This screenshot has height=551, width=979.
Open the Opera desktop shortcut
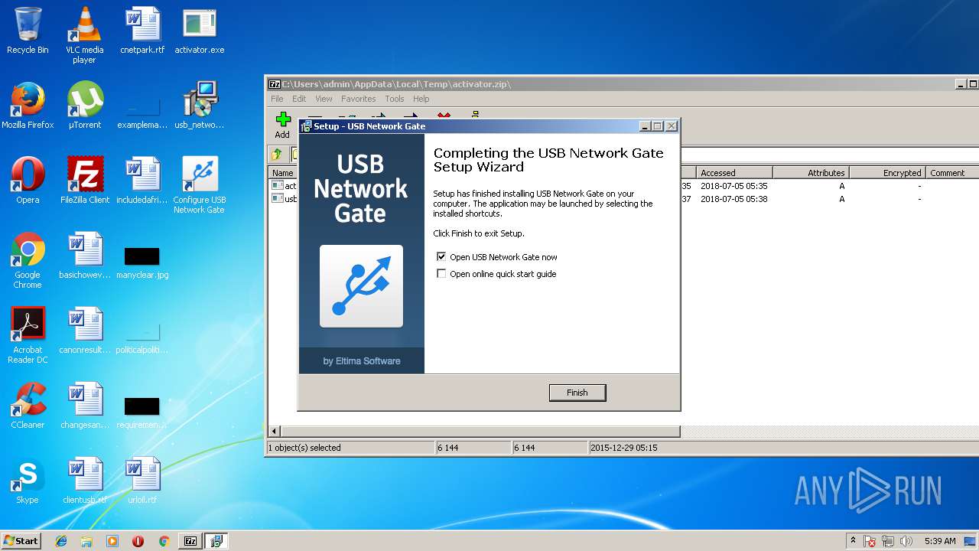[28, 181]
